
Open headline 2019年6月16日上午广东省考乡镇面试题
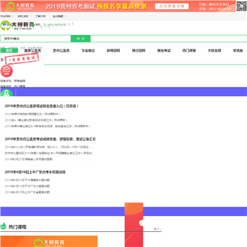point(35,172)
